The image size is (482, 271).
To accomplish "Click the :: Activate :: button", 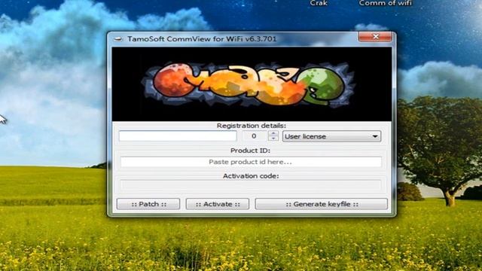I will pyautogui.click(x=218, y=204).
